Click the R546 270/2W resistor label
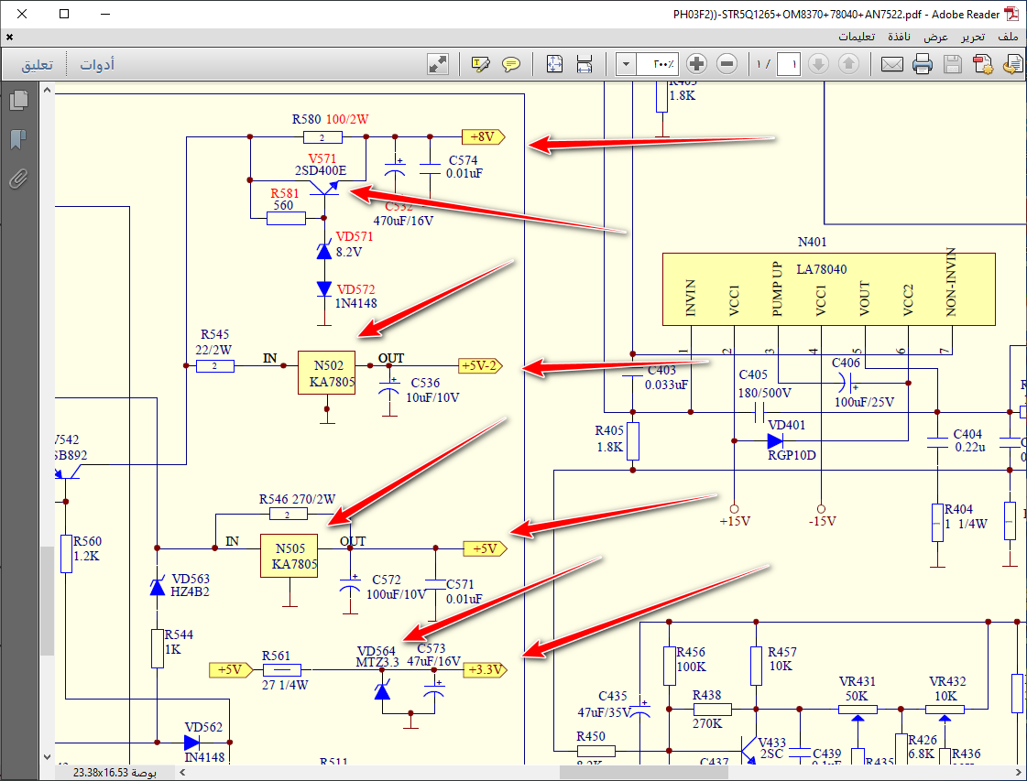 click(298, 499)
